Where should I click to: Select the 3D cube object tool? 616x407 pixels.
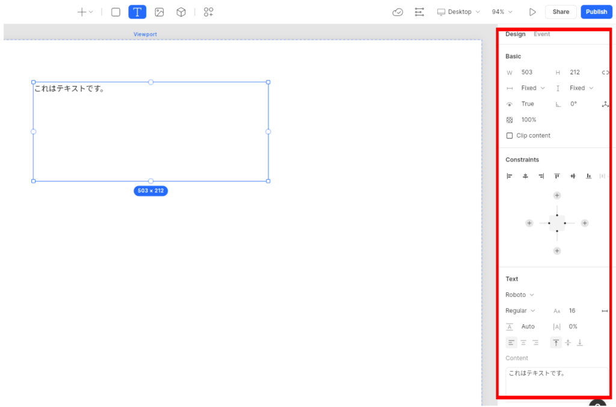point(181,12)
